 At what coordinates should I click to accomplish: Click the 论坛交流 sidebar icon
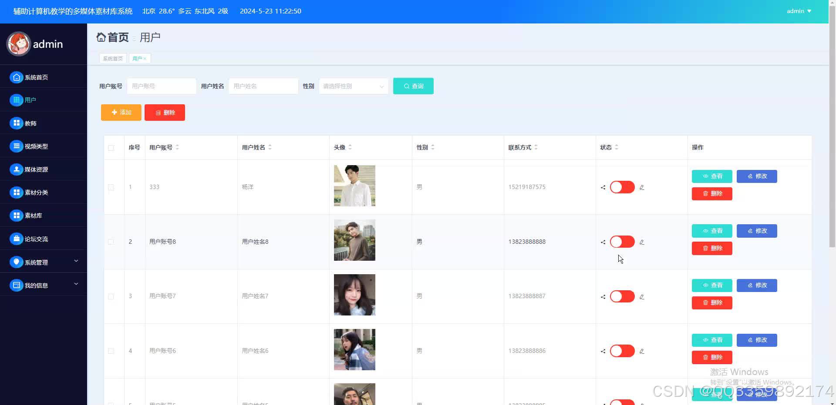pos(16,239)
